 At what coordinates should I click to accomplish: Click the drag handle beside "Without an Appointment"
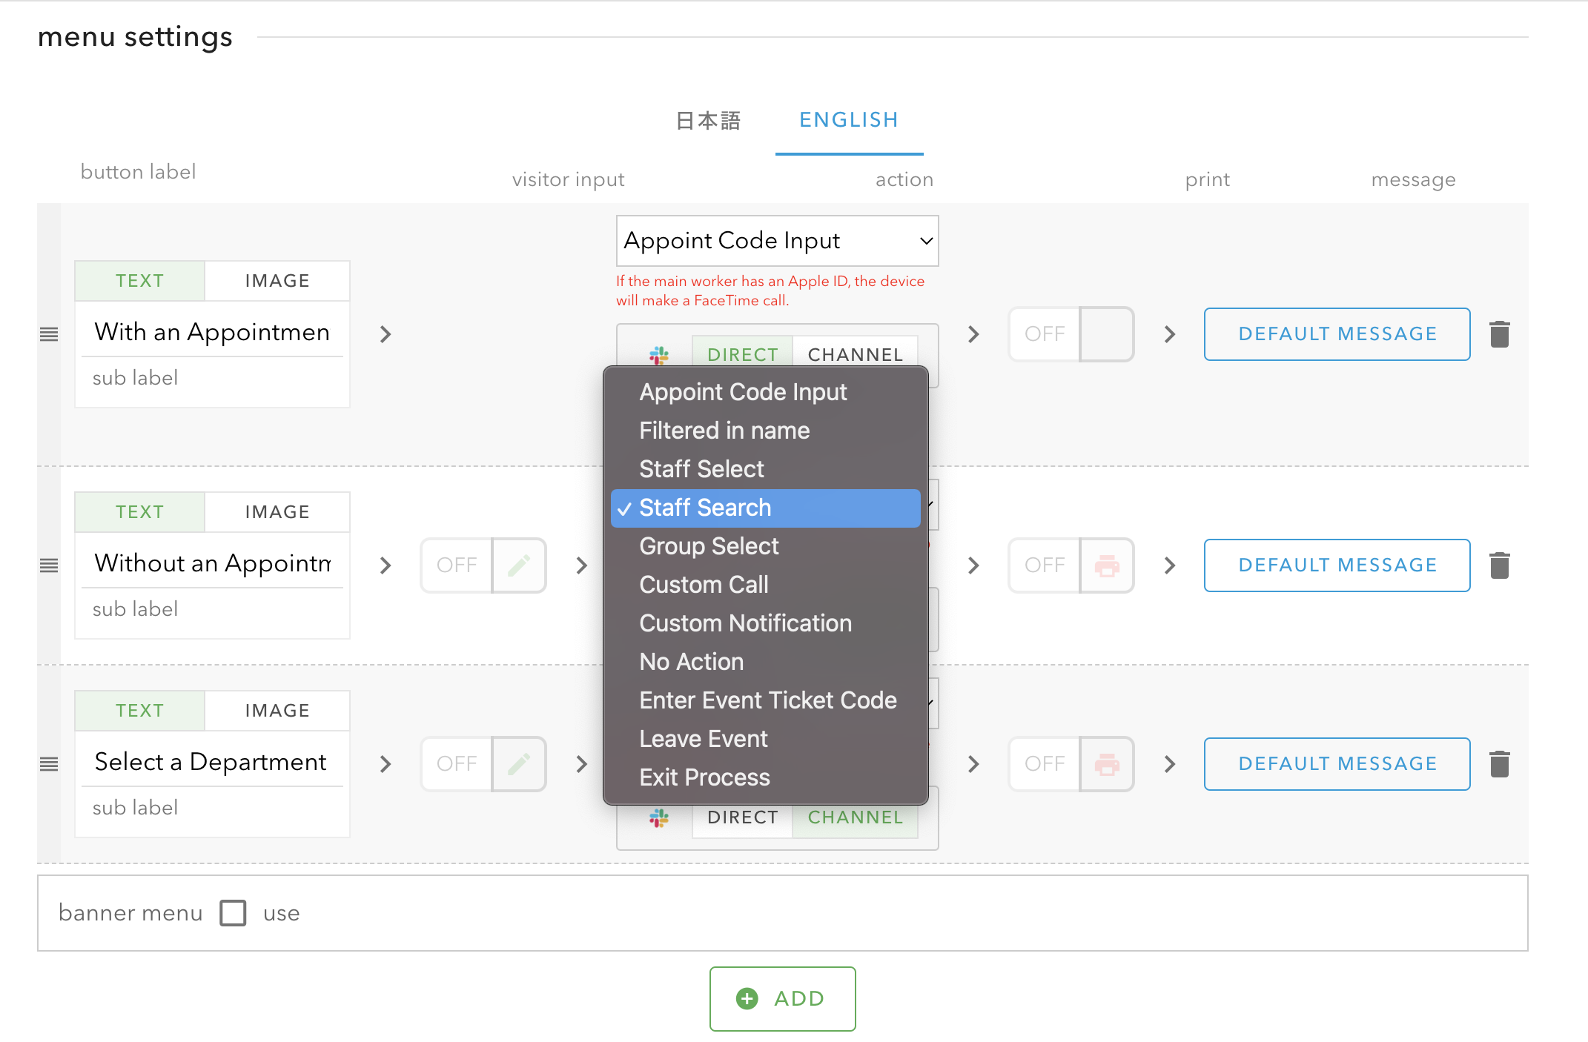(x=49, y=565)
